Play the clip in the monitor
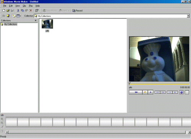191x139 pixels. (x=136, y=92)
